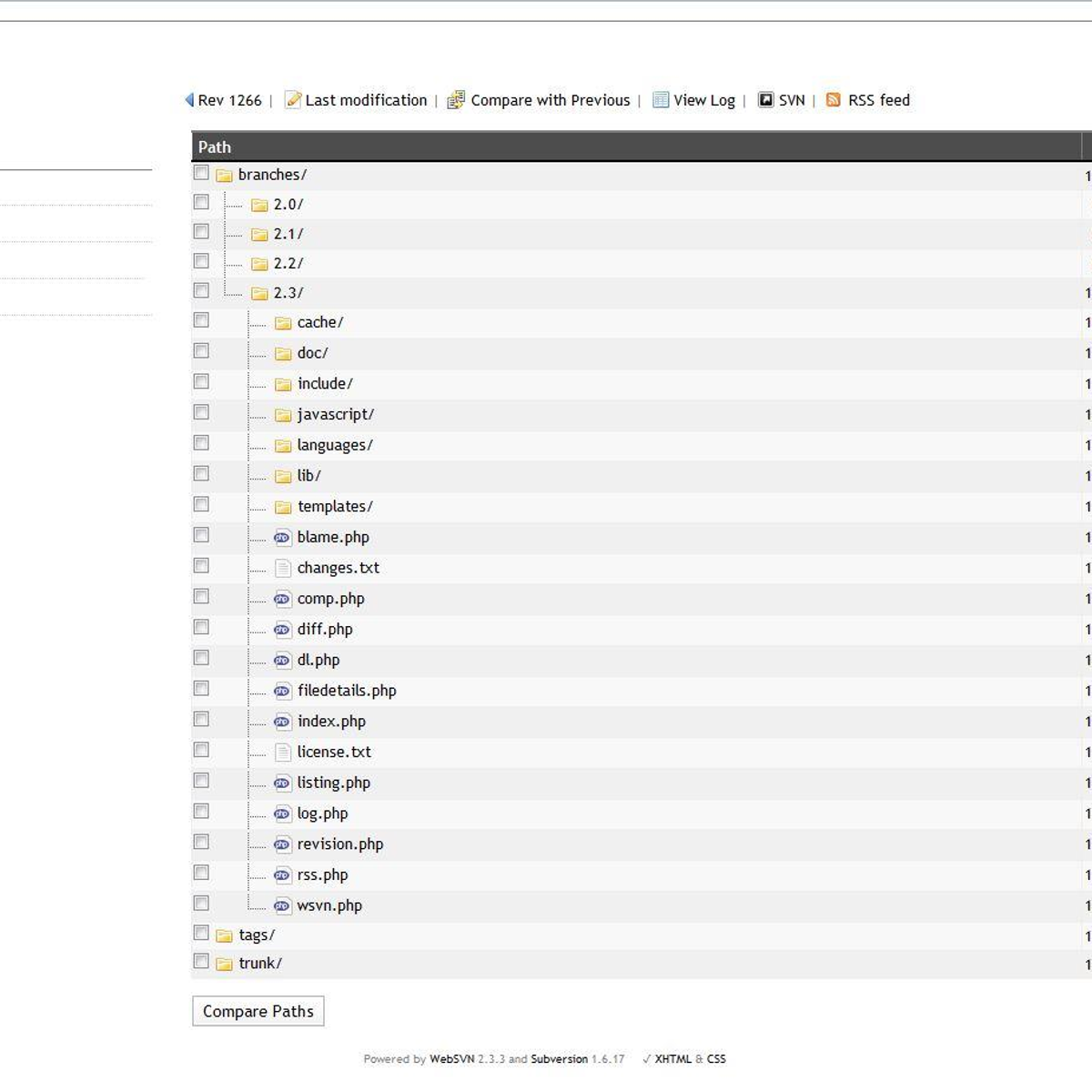Image resolution: width=1092 pixels, height=1092 pixels.
Task: Click the text file icon beside changes.txt
Action: 282,567
